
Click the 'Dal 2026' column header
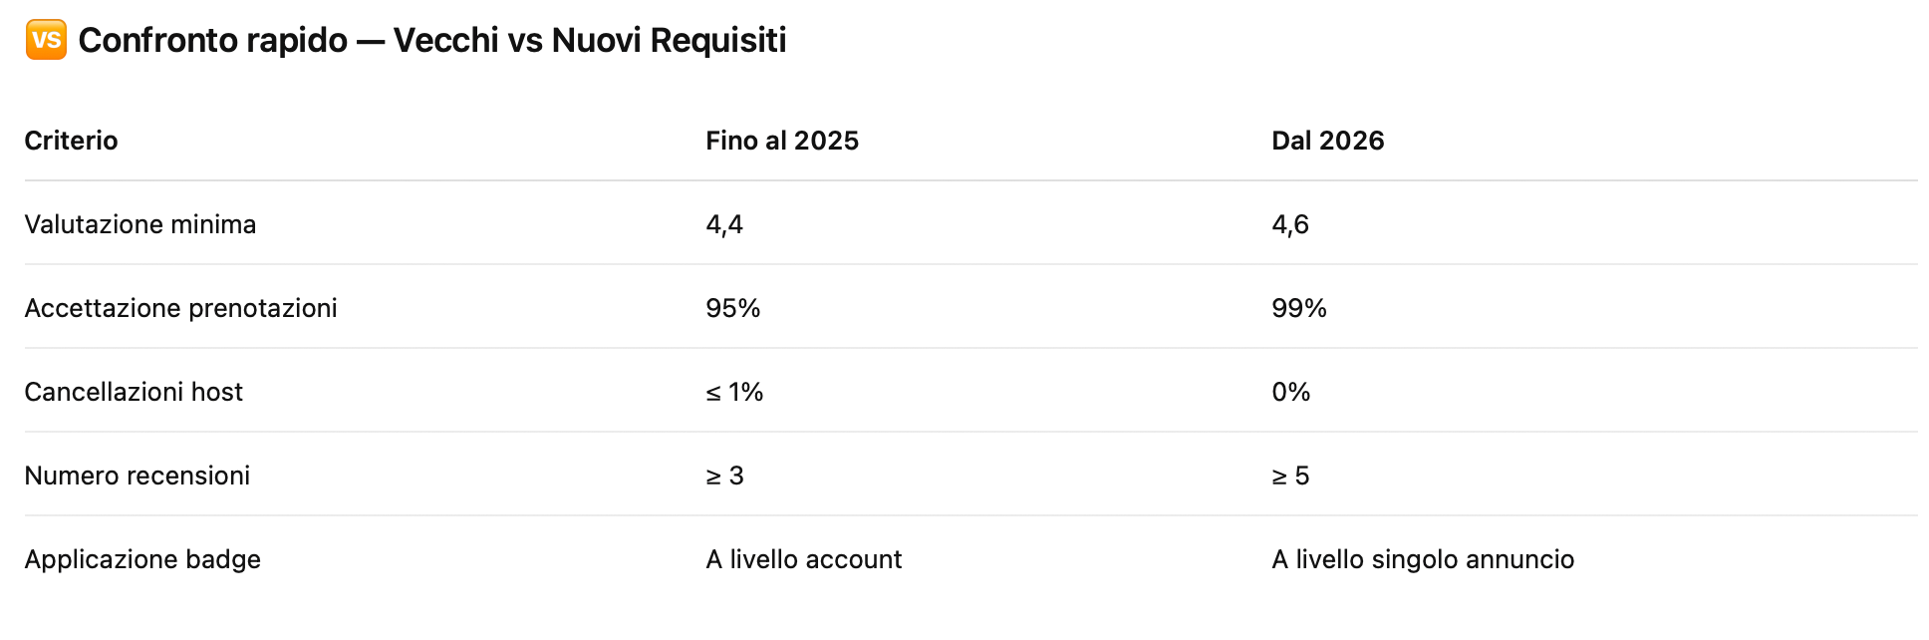click(x=1327, y=141)
